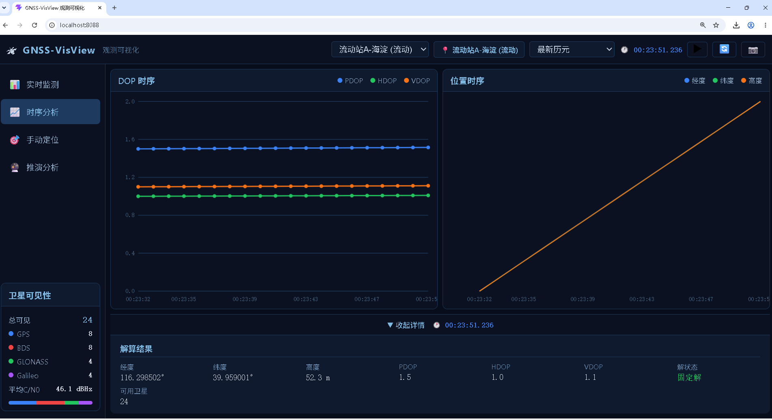This screenshot has width=772, height=420.
Task: Click the last HDOP green data point
Action: pyautogui.click(x=428, y=195)
